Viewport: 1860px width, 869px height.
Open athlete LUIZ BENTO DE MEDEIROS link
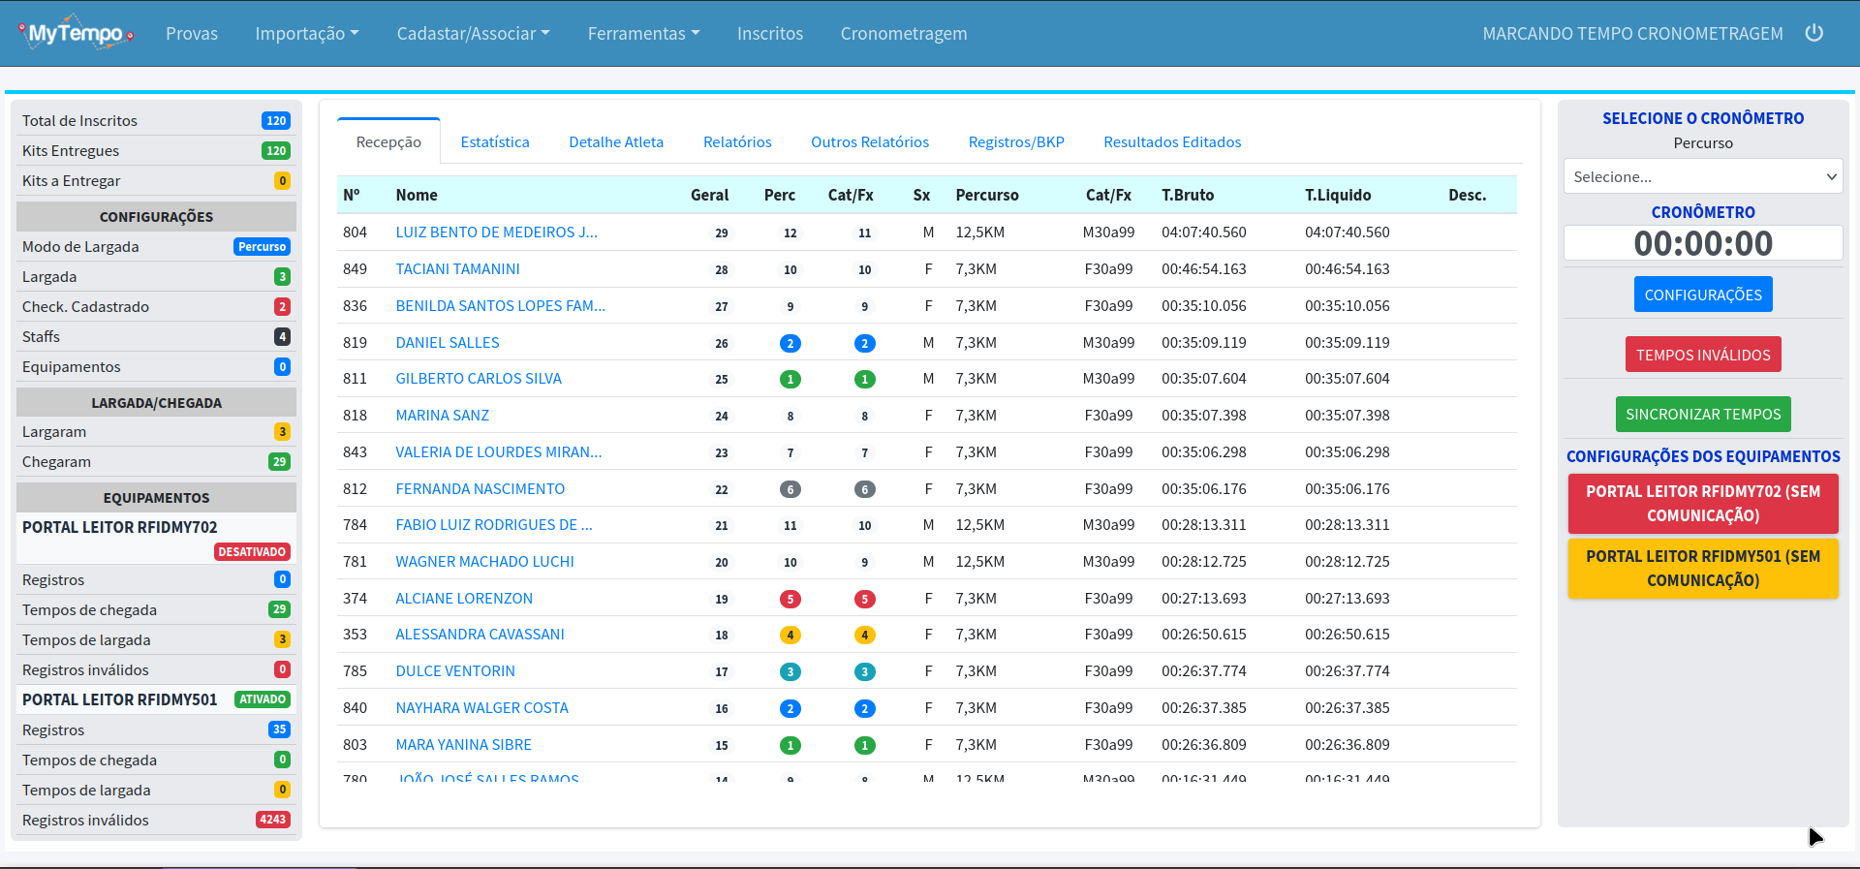496,233
